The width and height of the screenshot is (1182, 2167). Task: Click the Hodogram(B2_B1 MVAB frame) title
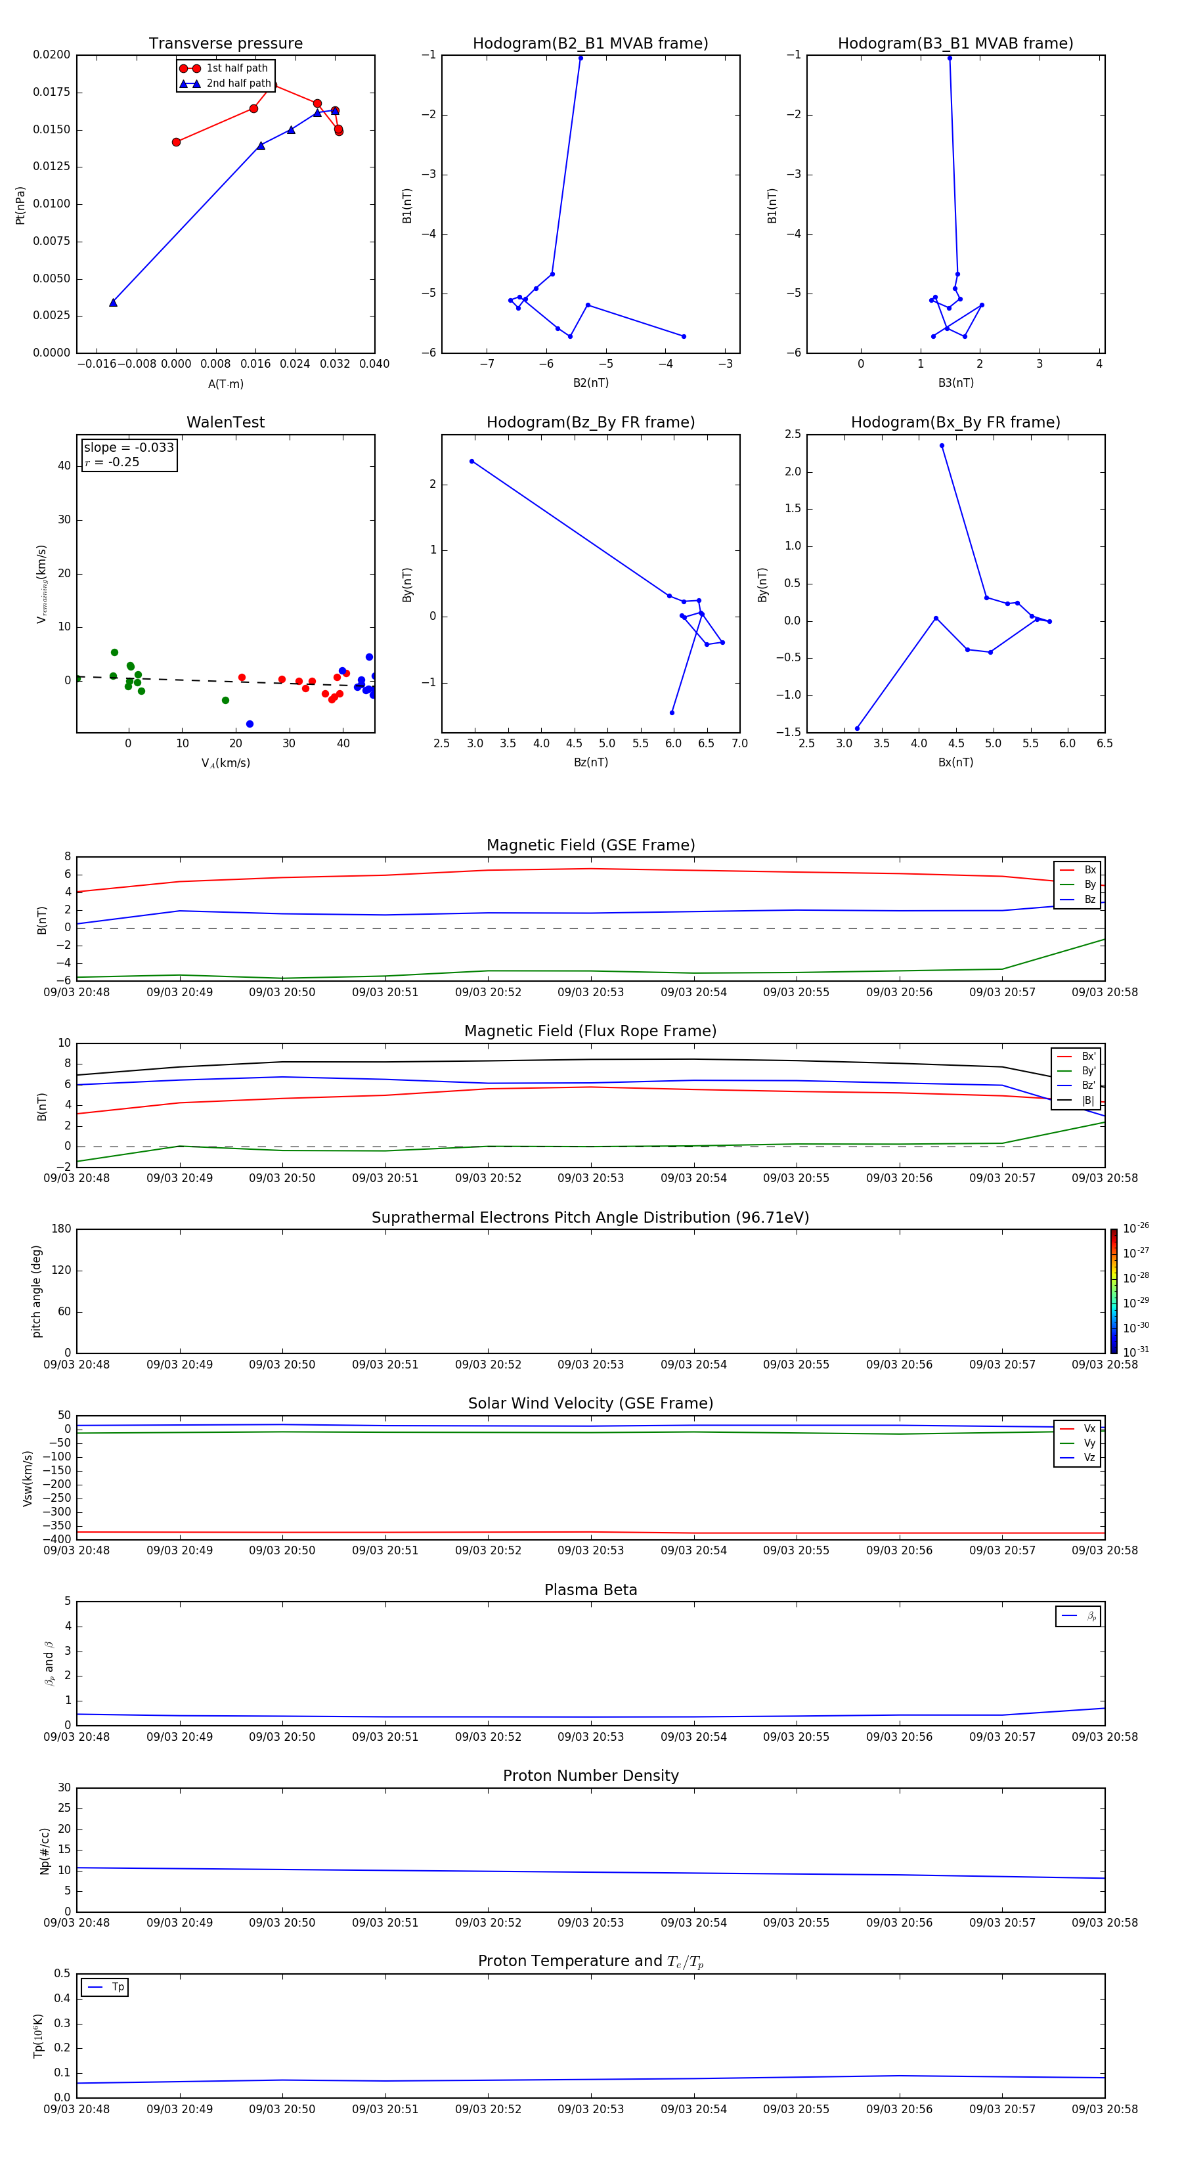click(590, 44)
